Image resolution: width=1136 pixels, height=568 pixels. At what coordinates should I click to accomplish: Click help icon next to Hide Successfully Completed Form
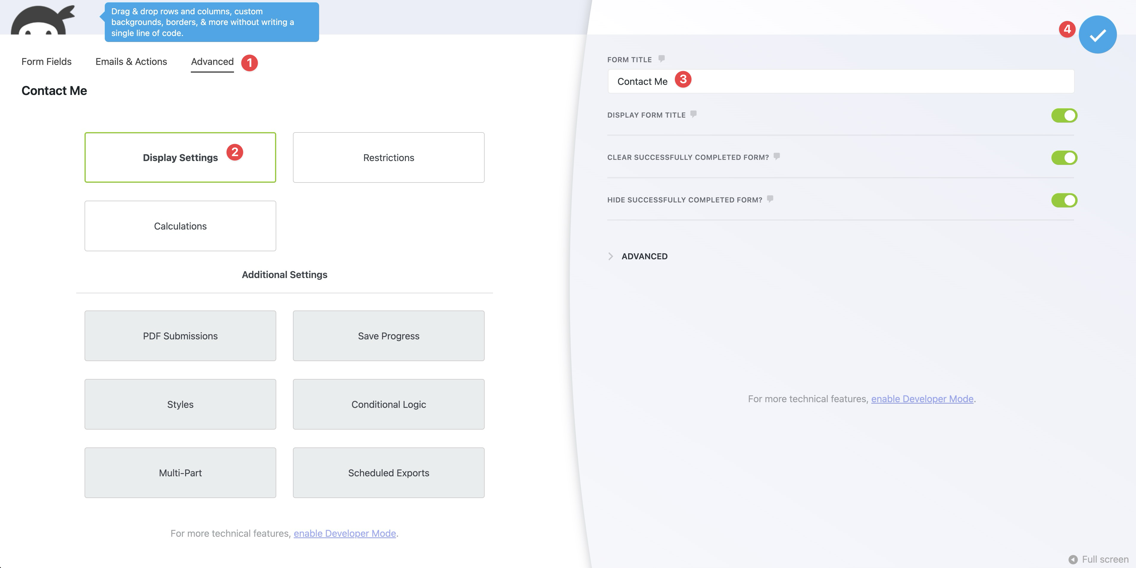(x=770, y=199)
